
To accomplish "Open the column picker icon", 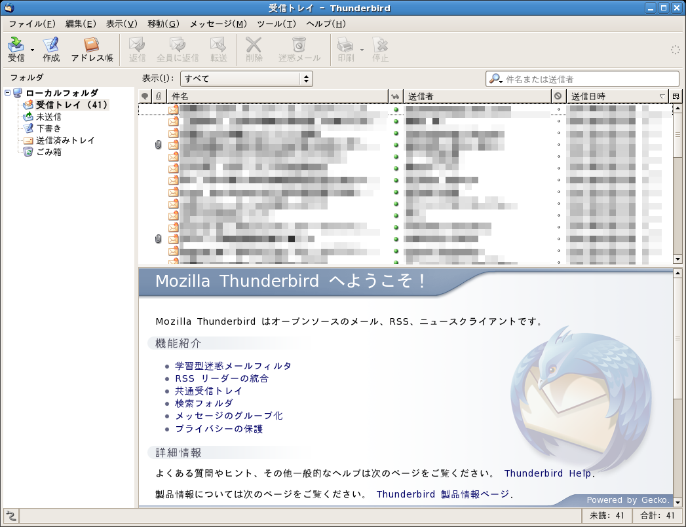I will pyautogui.click(x=676, y=96).
